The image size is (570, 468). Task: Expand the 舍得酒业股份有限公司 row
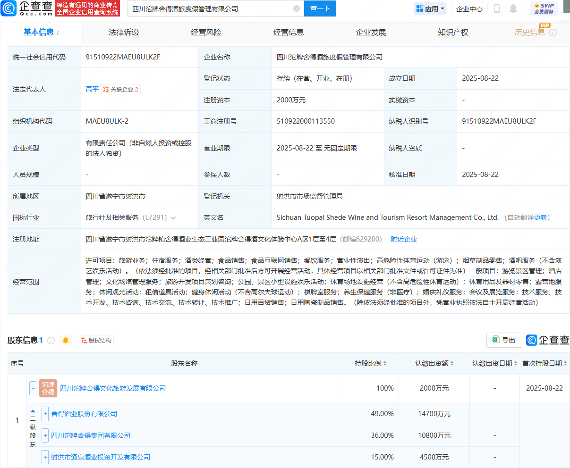(x=45, y=414)
